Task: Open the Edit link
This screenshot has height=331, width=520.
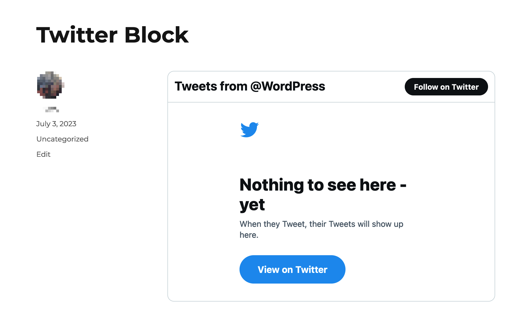Action: (x=43, y=154)
